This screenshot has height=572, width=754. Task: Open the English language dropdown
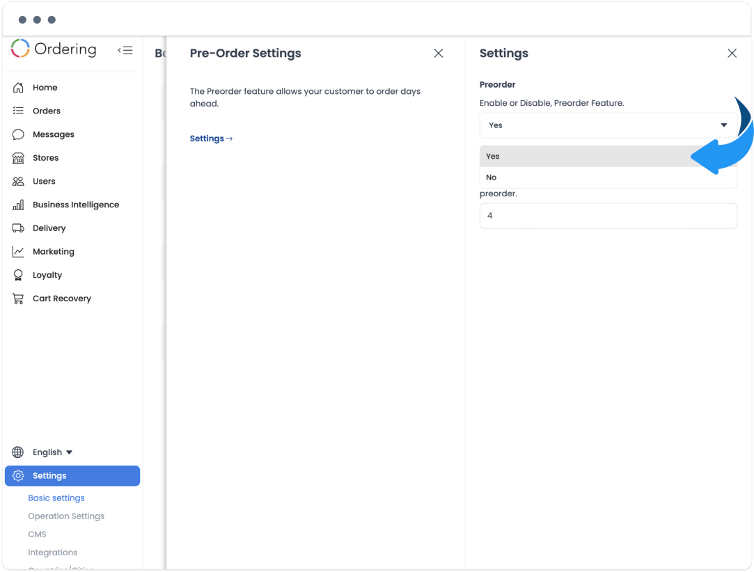[x=52, y=452]
